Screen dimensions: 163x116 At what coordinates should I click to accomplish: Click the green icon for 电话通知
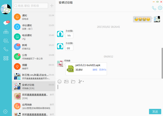(17, 37)
